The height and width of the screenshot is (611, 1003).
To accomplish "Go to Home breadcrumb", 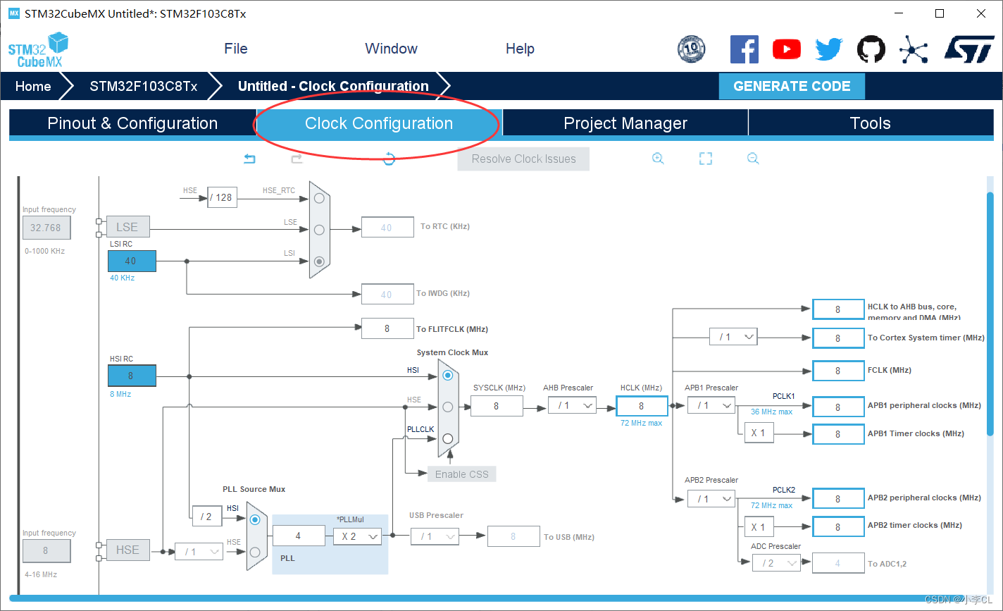I will [x=33, y=86].
